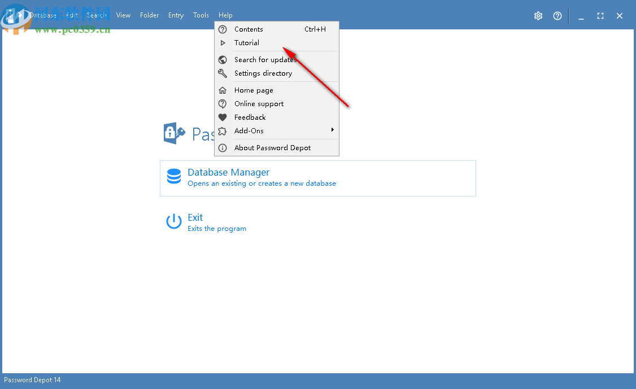Open the Tutorial menu entry
Image resolution: width=636 pixels, height=389 pixels.
pyautogui.click(x=247, y=42)
